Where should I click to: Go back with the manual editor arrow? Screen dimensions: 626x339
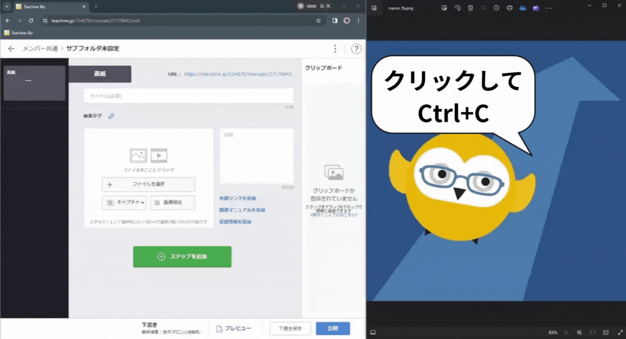(x=11, y=49)
